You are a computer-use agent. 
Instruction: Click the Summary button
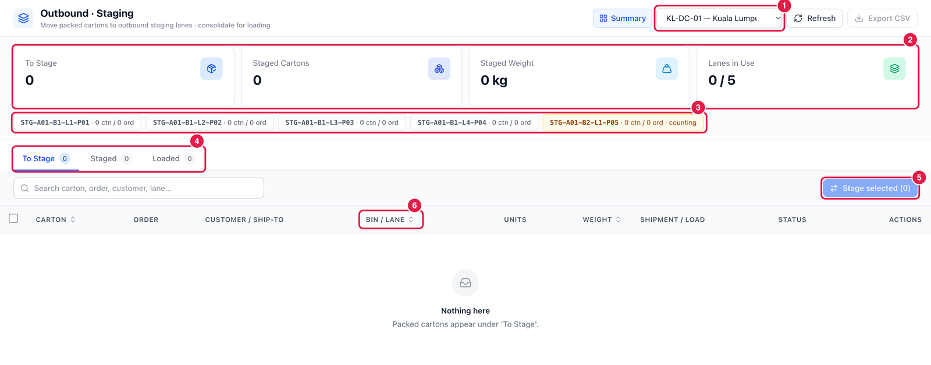(x=623, y=18)
